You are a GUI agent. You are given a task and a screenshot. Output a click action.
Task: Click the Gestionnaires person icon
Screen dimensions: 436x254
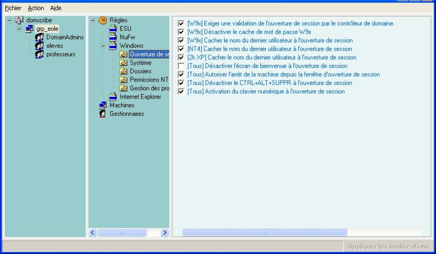(103, 114)
